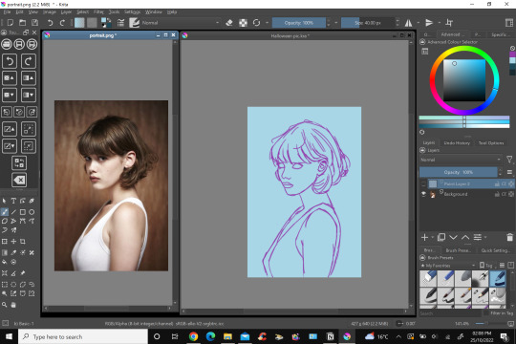Hide the Background layer with eye icon
Image resolution: width=516 pixels, height=344 pixels.
point(423,194)
